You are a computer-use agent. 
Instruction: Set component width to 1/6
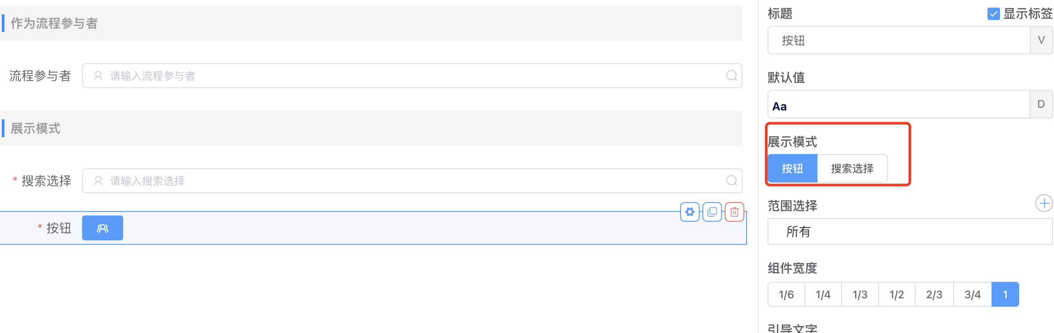786,294
